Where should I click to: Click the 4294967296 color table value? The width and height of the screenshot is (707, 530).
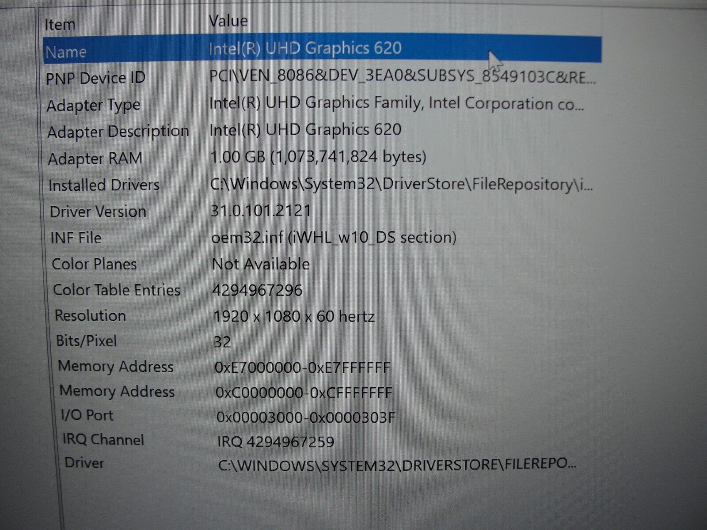coord(257,291)
